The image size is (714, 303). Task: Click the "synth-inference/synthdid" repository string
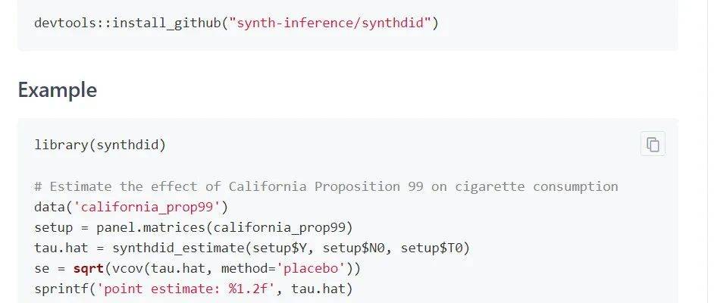coord(330,22)
